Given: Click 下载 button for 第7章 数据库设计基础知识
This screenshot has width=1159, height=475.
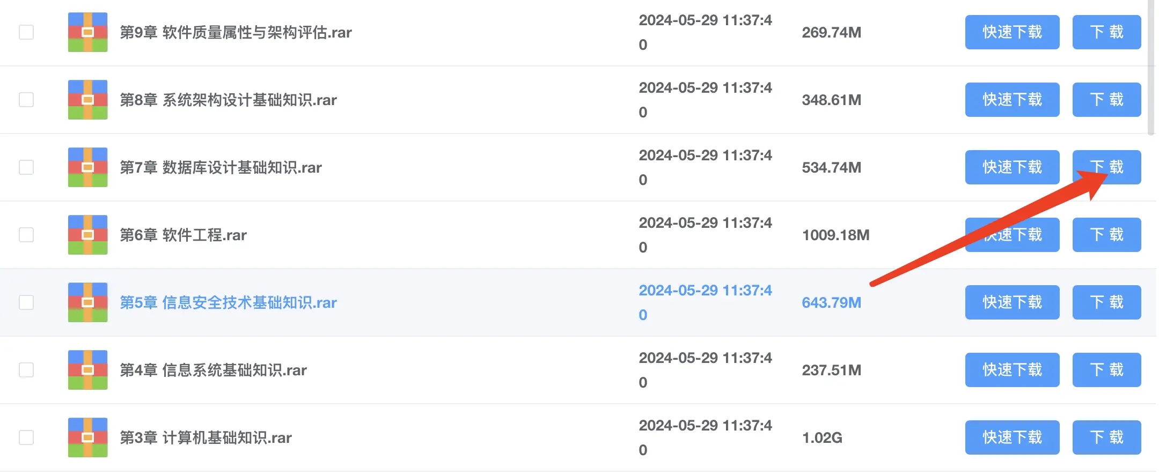Looking at the screenshot, I should 1106,167.
